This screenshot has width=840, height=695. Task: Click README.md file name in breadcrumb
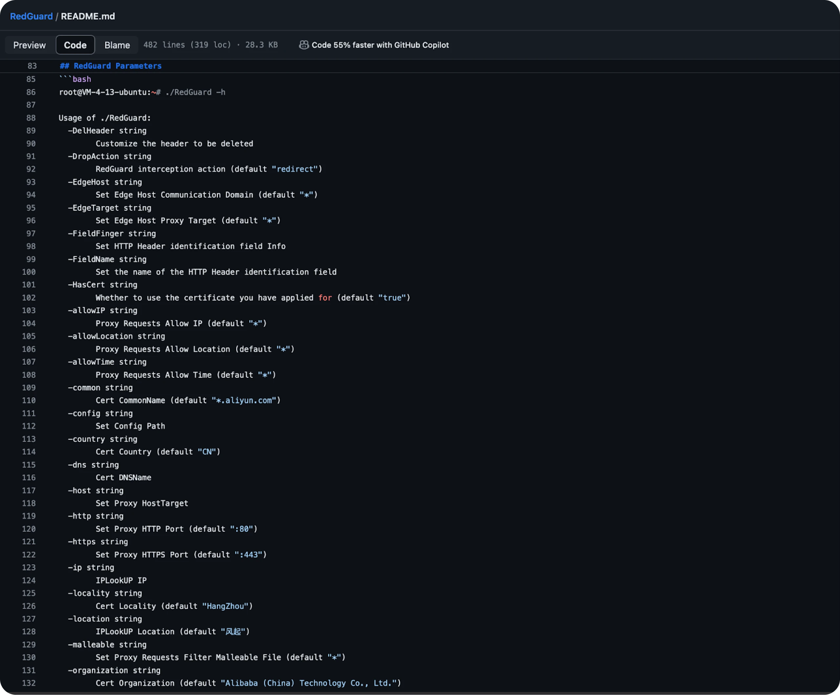[x=88, y=16]
